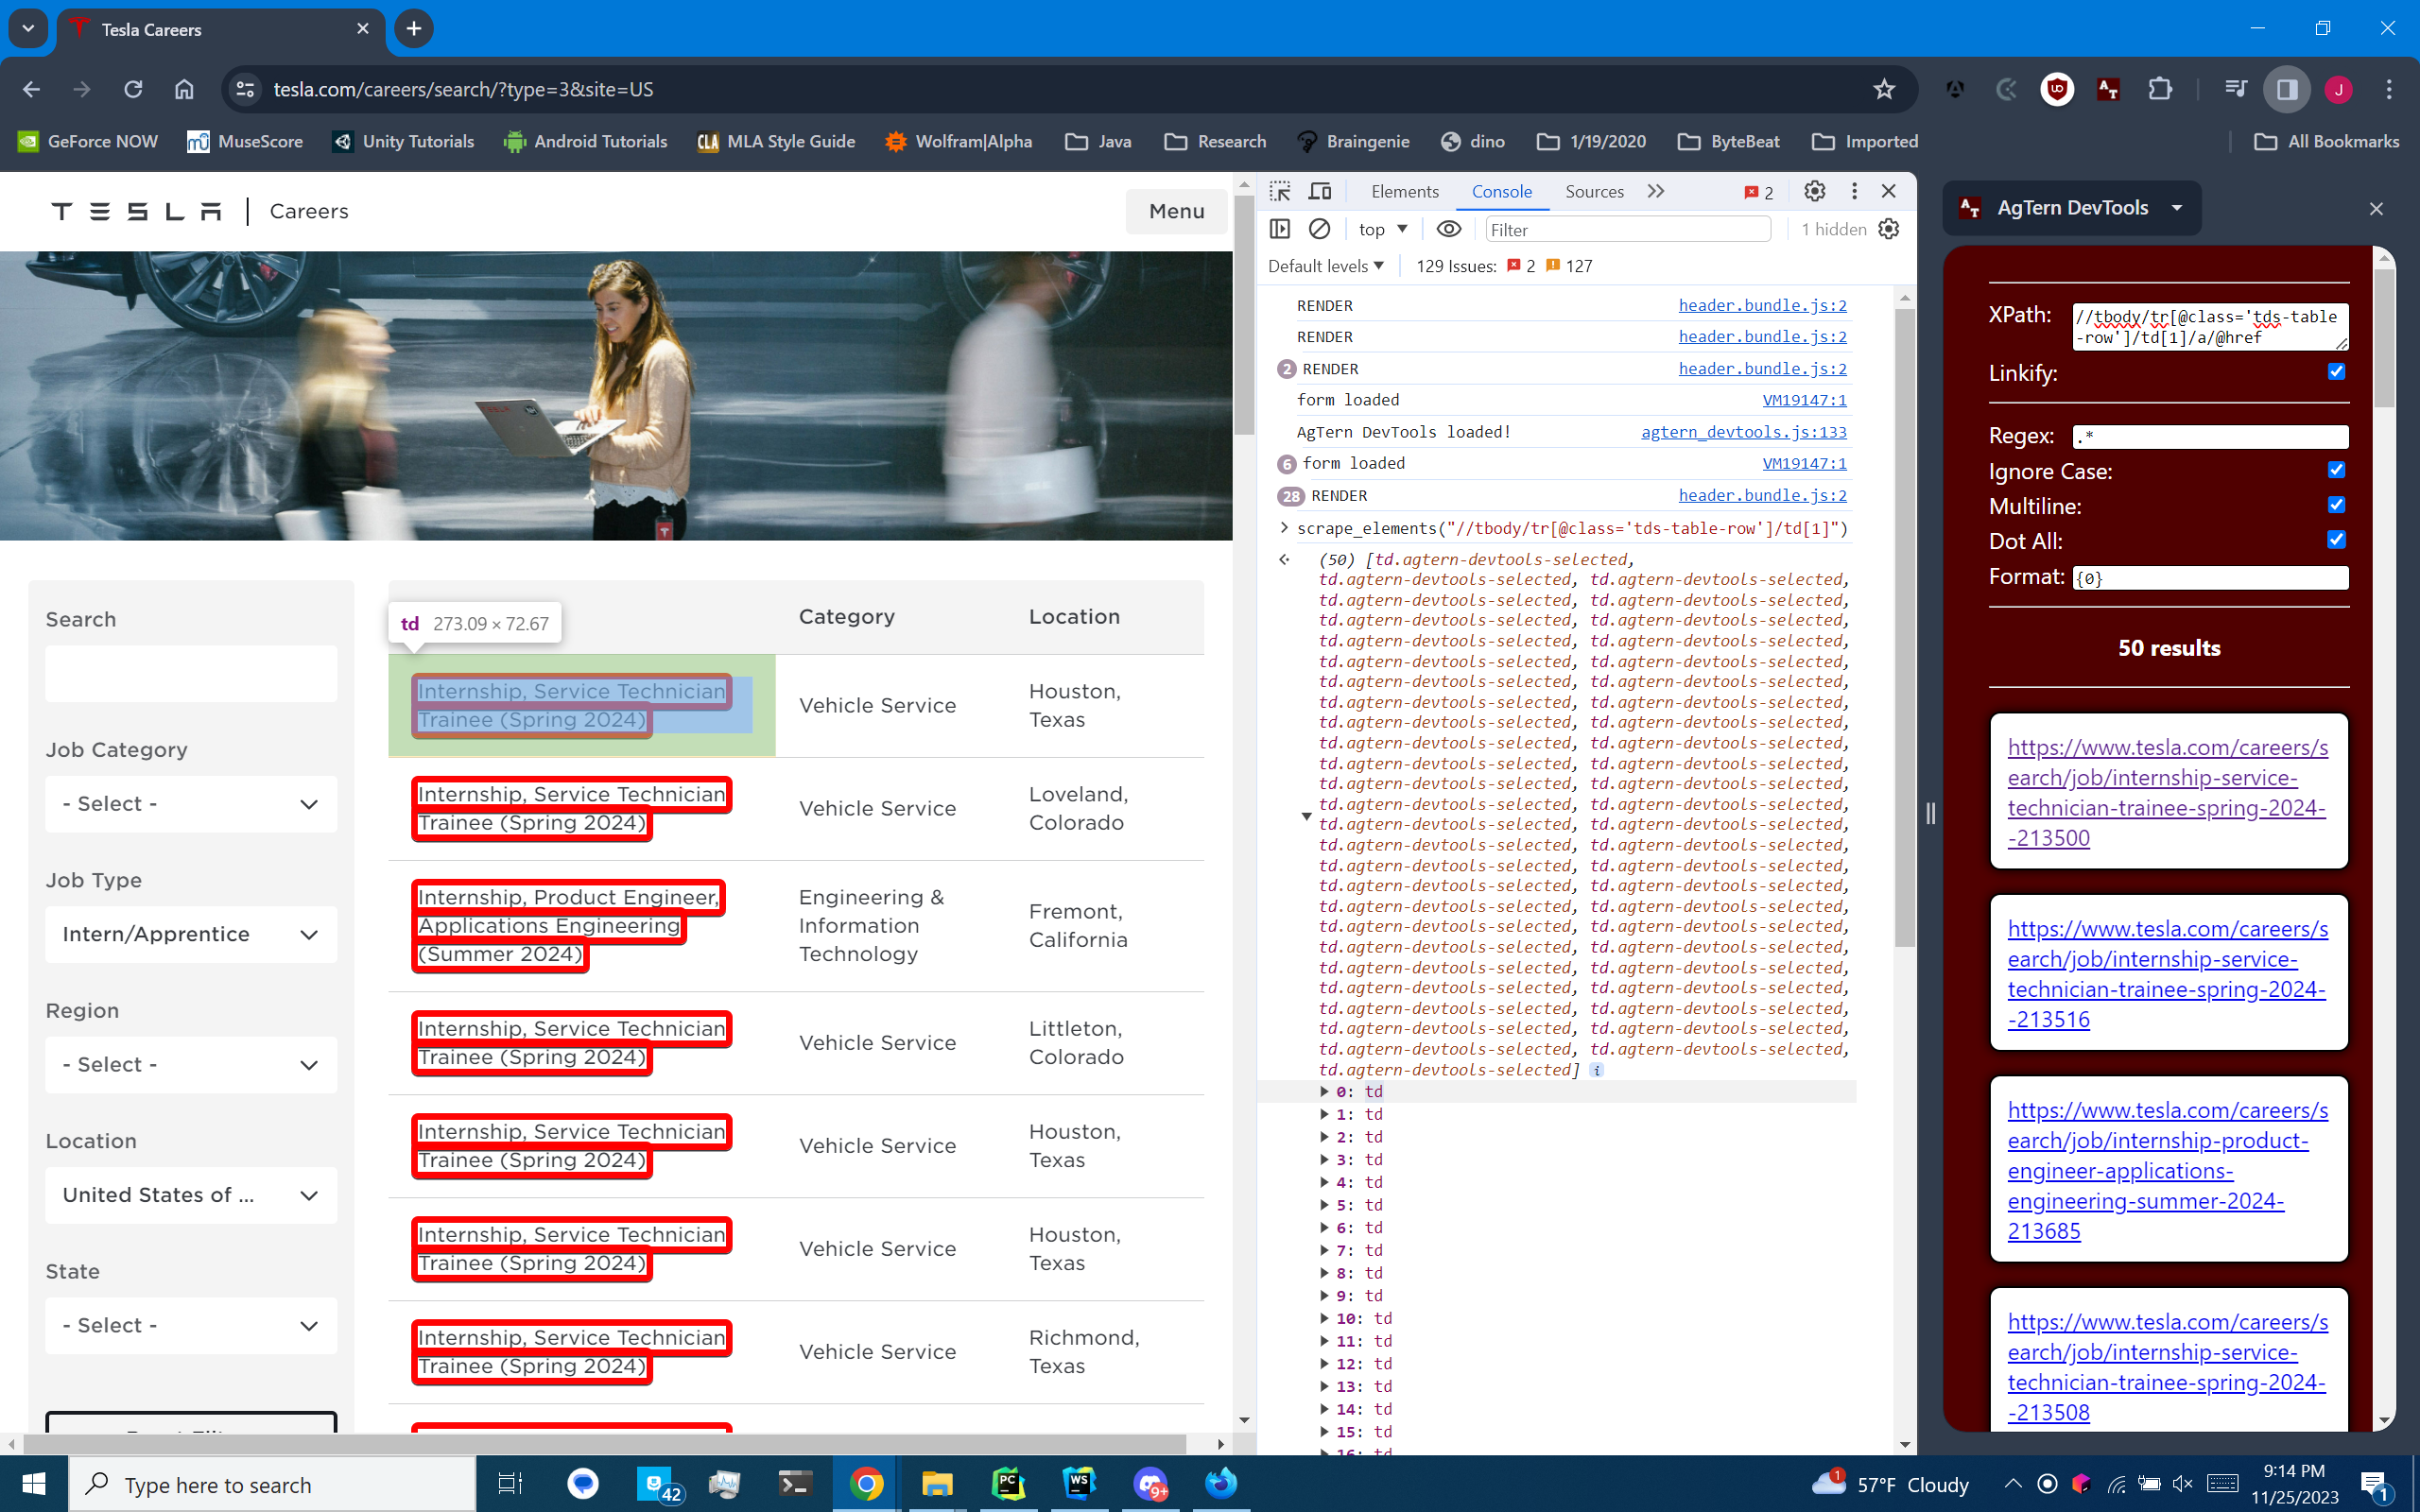Toggle the Ignore Case checkbox
This screenshot has height=1512, width=2420.
[x=2336, y=470]
